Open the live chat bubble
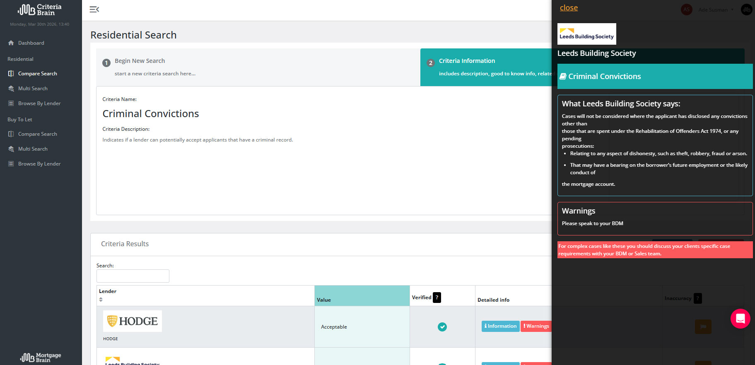The height and width of the screenshot is (365, 755). [741, 319]
